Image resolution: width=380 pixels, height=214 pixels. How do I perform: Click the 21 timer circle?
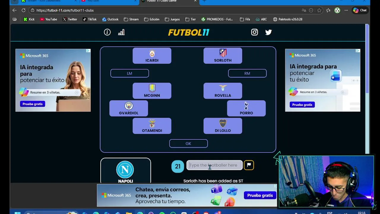tap(178, 166)
